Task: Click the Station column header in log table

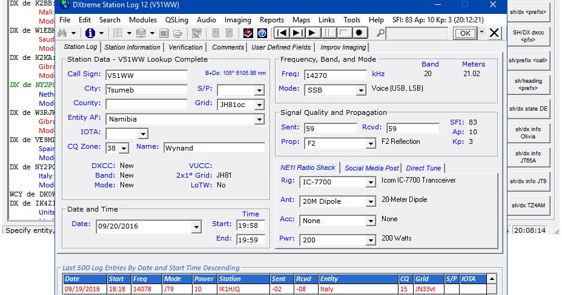Action: tap(243, 279)
